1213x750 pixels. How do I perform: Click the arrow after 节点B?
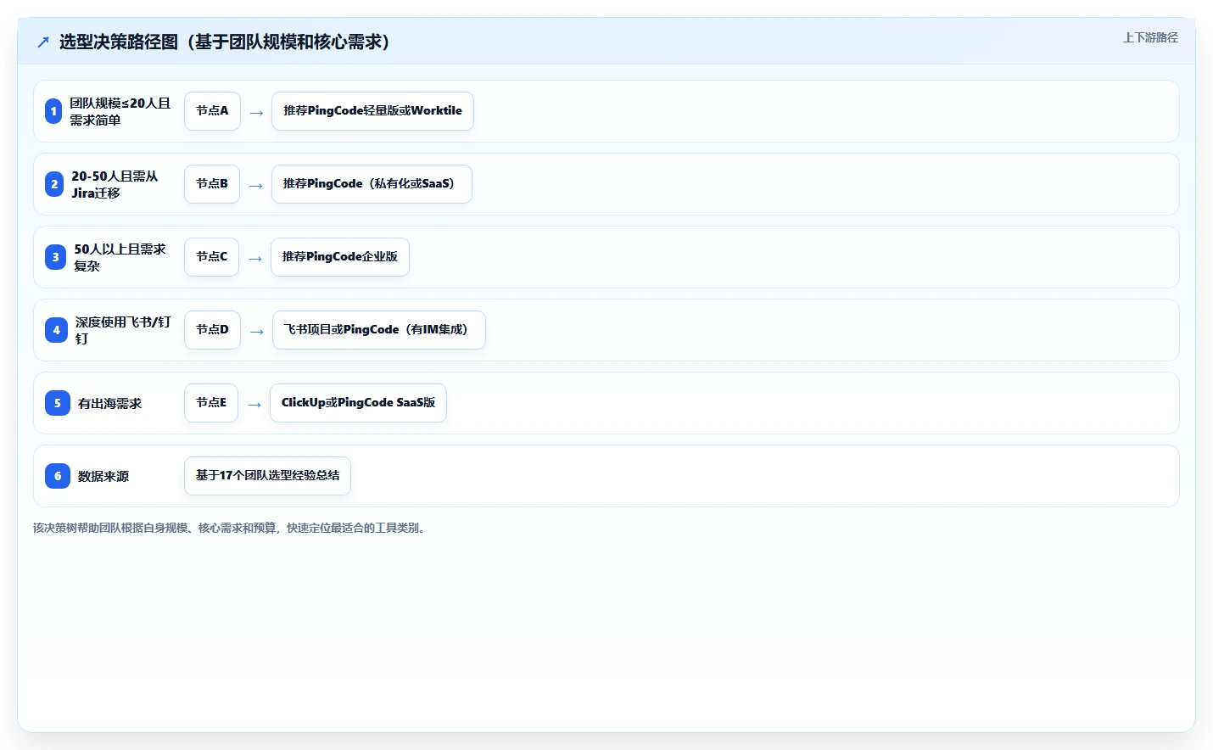click(256, 186)
